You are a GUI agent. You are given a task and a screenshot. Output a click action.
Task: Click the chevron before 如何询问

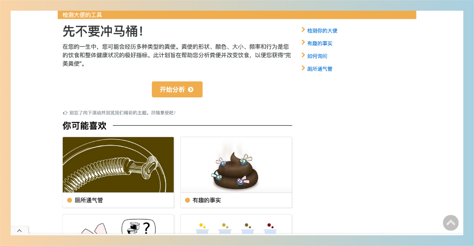[x=303, y=55]
